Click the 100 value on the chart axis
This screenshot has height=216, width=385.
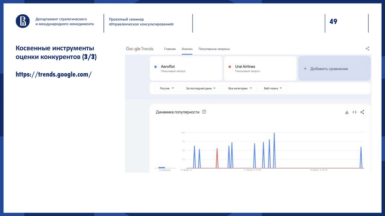point(183,133)
